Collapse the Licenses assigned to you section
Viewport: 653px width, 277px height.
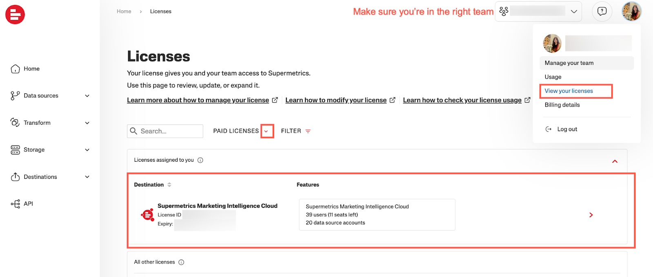coord(615,161)
